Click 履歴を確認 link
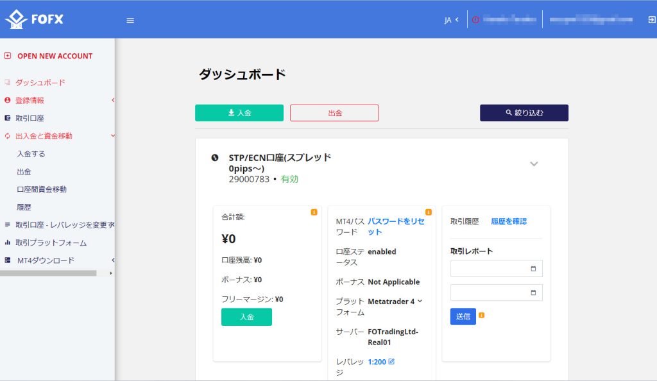 pyautogui.click(x=509, y=221)
